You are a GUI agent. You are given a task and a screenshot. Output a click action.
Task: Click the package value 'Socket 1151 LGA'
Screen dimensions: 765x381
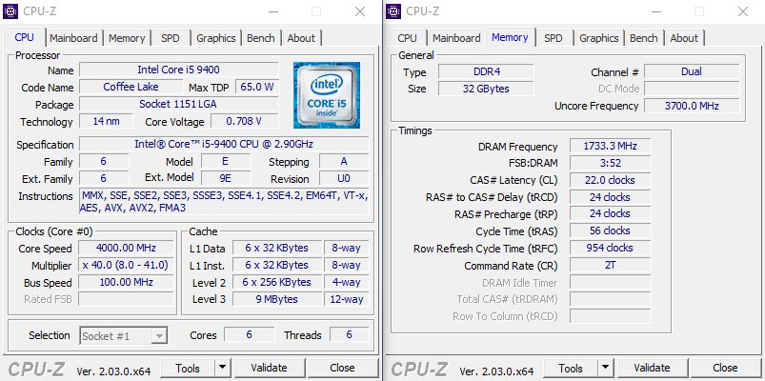[178, 104]
